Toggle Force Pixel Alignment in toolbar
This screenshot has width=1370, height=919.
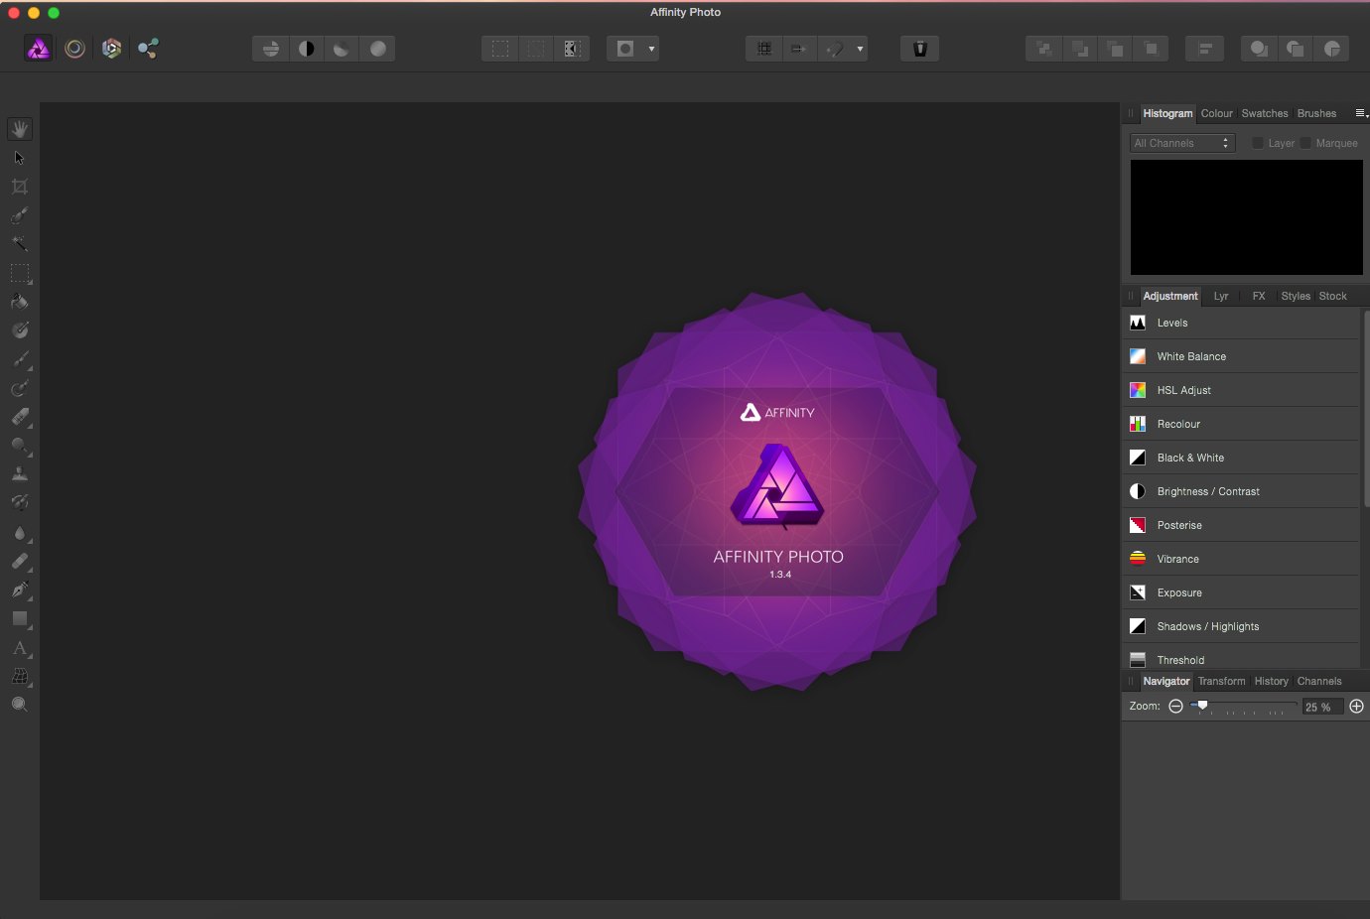764,49
